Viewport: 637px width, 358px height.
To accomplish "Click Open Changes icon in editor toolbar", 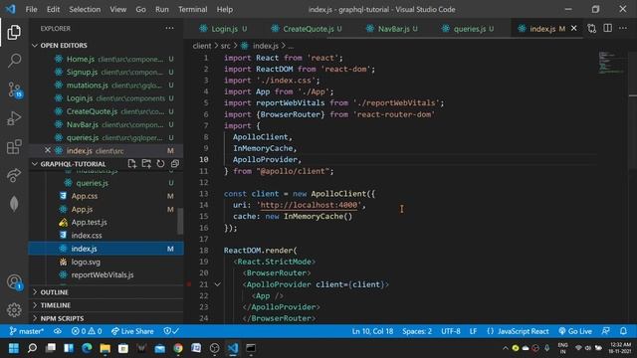I will 592,29.
